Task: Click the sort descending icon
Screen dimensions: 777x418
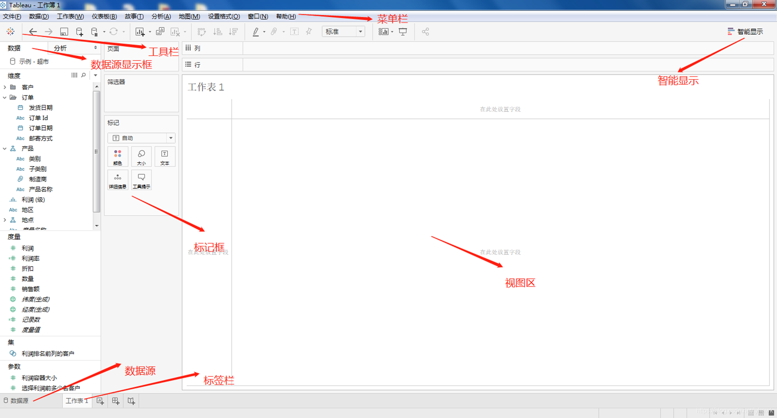Action: point(233,32)
